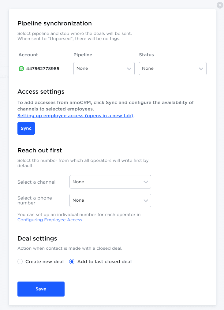Click the Pipeline synchronization heading

[54, 23]
